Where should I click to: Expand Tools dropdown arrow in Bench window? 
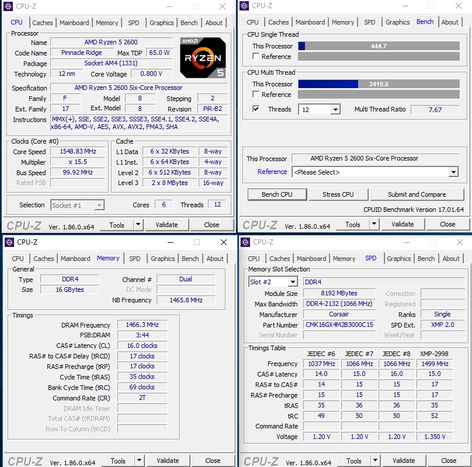374,224
